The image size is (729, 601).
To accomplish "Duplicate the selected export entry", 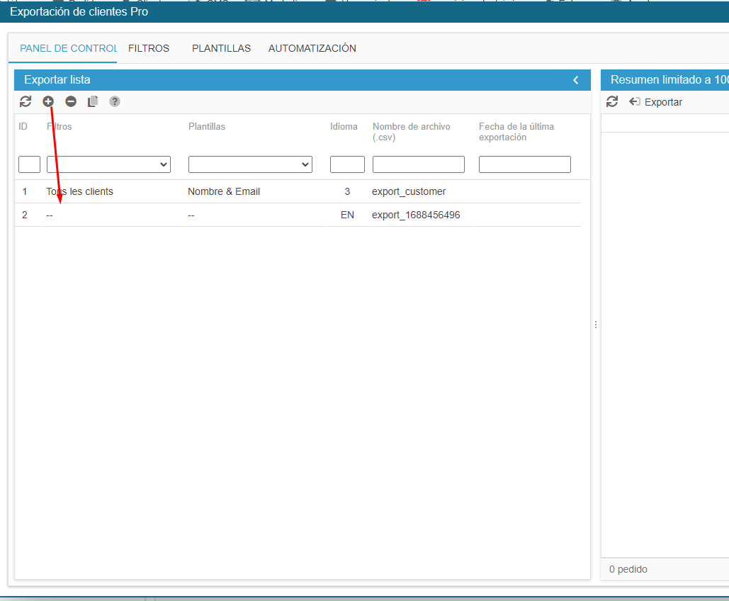I will (x=93, y=101).
